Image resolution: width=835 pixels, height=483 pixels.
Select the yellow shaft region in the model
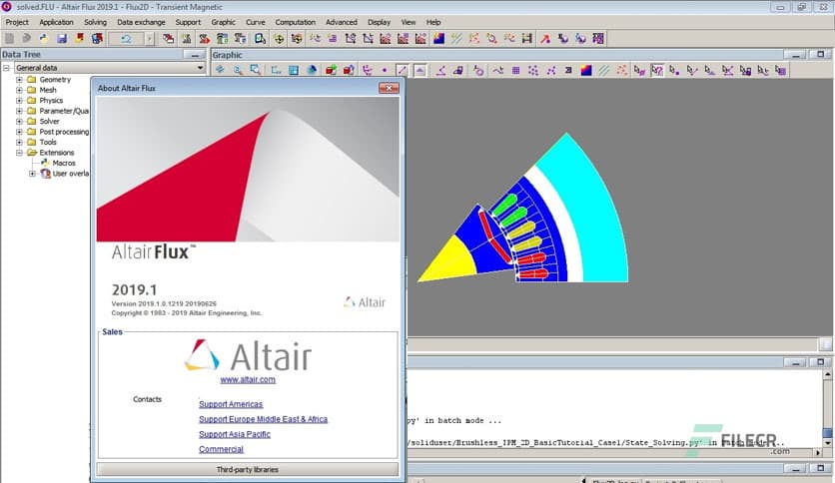pyautogui.click(x=450, y=263)
